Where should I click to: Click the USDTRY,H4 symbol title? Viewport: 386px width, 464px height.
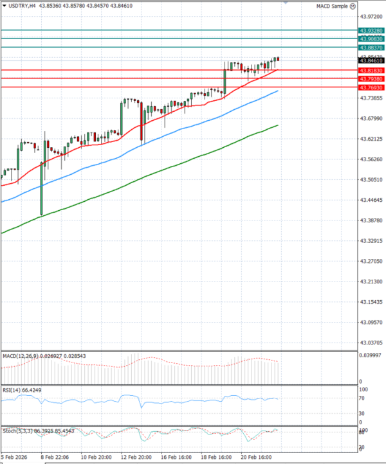tap(23, 6)
